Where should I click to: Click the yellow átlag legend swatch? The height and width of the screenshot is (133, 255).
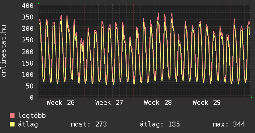tap(12, 124)
